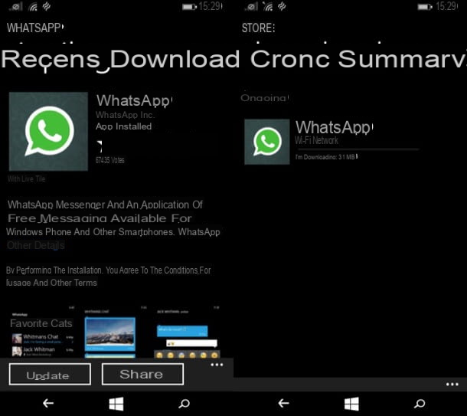Open the emoji chat screenshot thumbnail
Viewport: 467px width, 416px height.
188,332
